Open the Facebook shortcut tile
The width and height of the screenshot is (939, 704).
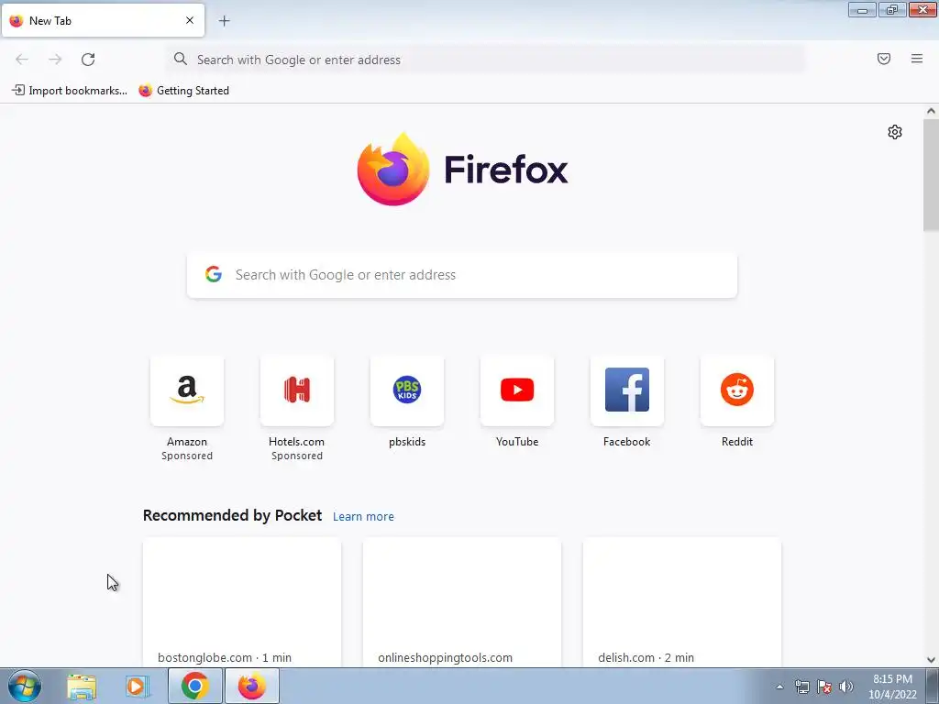627,390
